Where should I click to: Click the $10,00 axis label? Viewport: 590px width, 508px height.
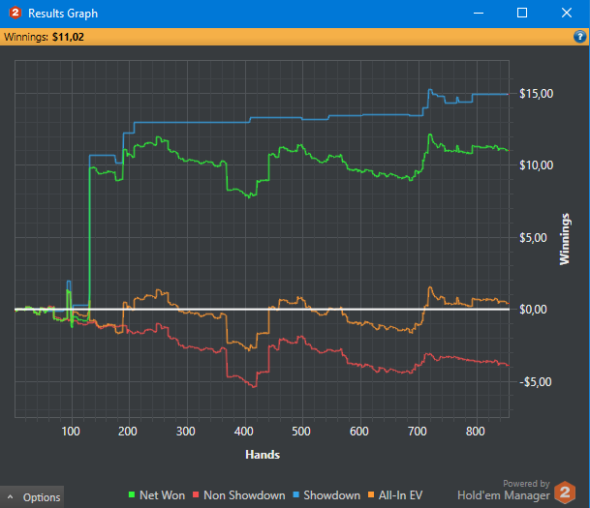tap(536, 165)
